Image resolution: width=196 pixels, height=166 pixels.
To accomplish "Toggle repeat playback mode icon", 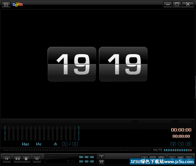I will tap(173, 144).
